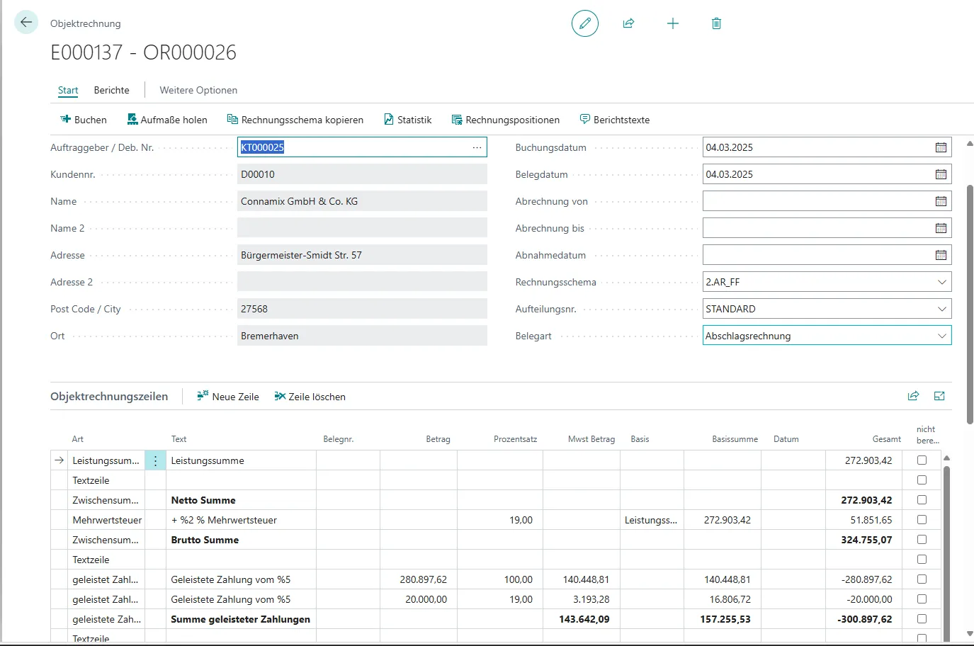This screenshot has height=646, width=974.
Task: Open the Aufteilungsnr. dropdown
Action: tap(941, 309)
